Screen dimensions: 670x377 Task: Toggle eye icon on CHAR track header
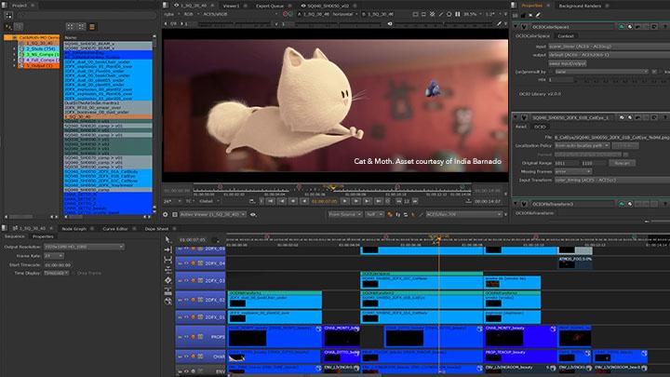tap(186, 356)
